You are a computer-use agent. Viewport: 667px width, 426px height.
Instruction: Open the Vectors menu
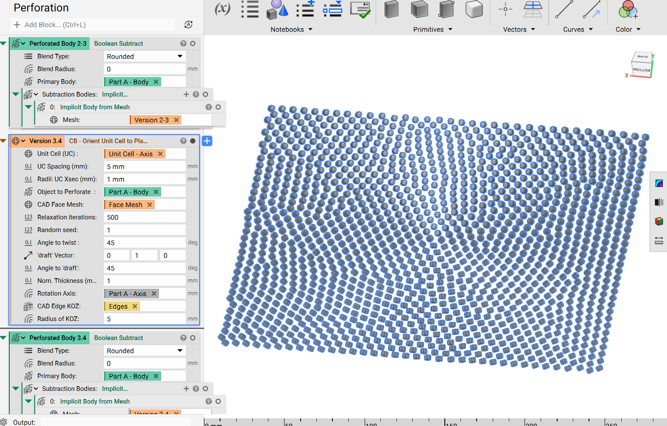click(519, 29)
